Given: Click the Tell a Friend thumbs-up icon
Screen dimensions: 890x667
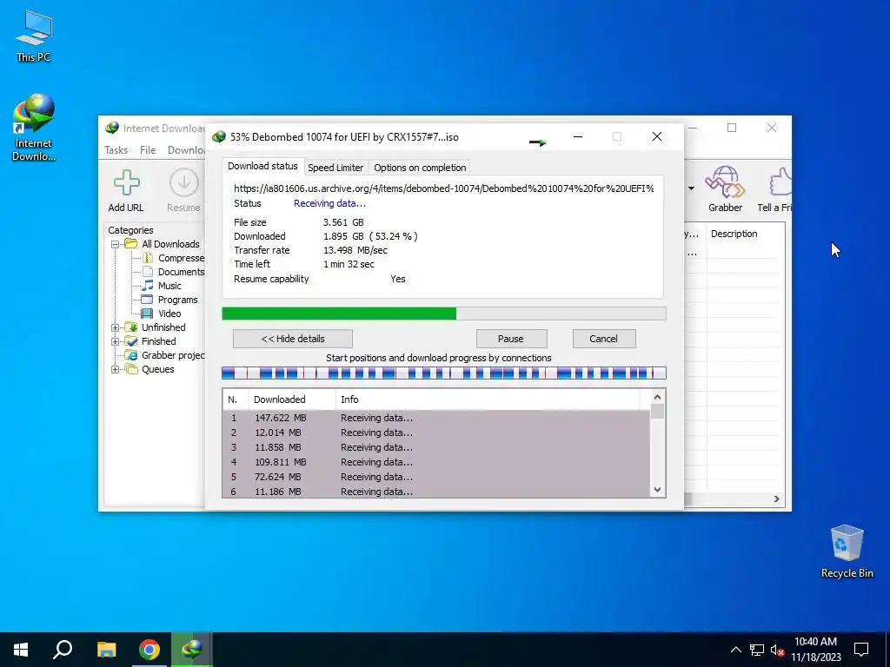Looking at the screenshot, I should 780,181.
